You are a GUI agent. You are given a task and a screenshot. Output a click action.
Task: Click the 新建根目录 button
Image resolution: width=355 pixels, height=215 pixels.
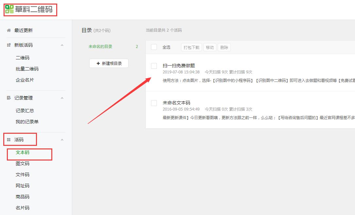pyautogui.click(x=109, y=63)
